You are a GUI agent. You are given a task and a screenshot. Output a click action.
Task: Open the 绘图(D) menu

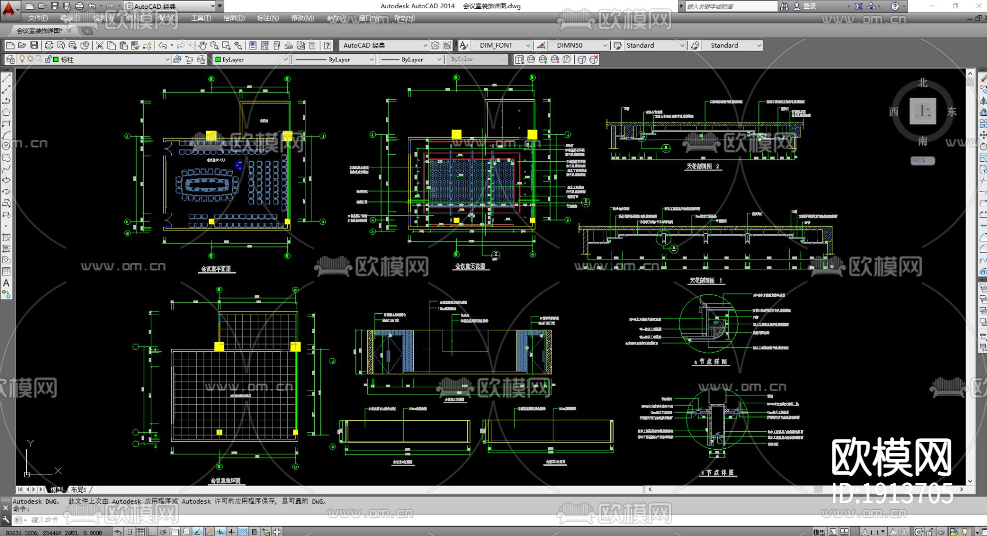pyautogui.click(x=234, y=18)
